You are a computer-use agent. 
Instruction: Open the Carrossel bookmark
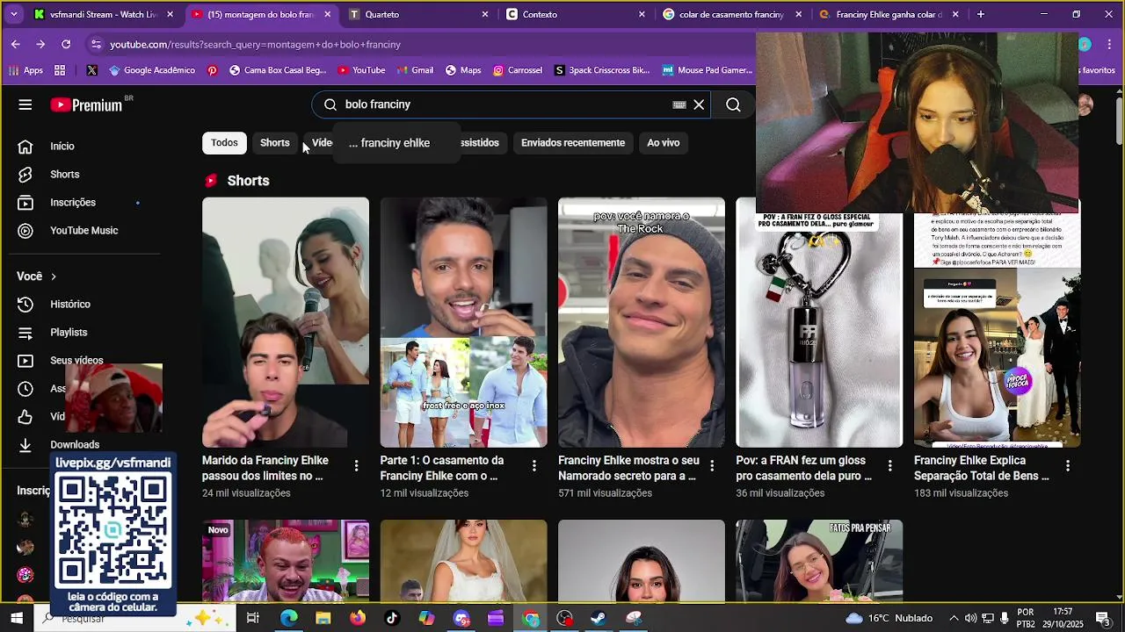coord(518,70)
